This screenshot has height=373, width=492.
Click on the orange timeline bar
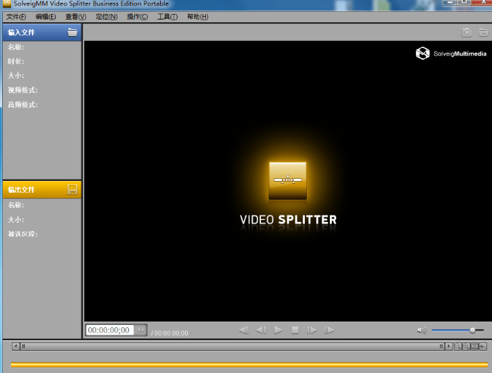click(249, 365)
